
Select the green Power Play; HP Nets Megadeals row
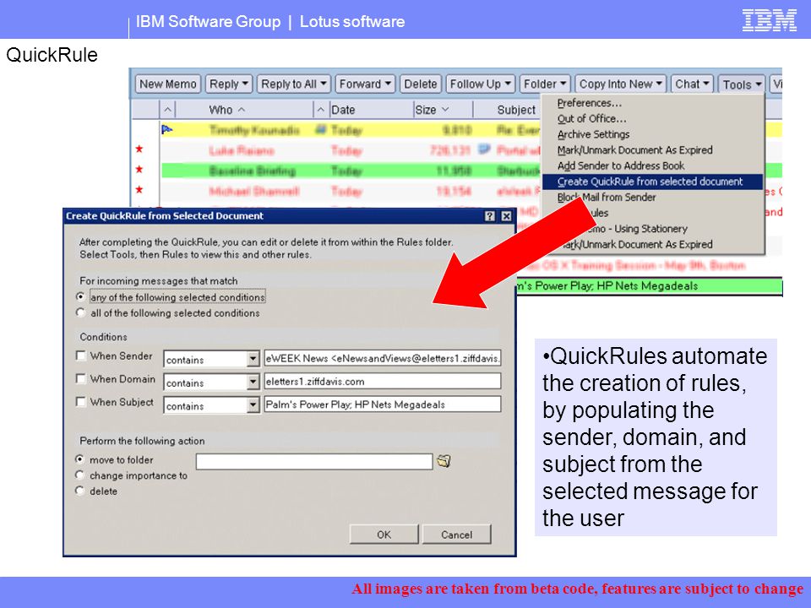click(649, 286)
